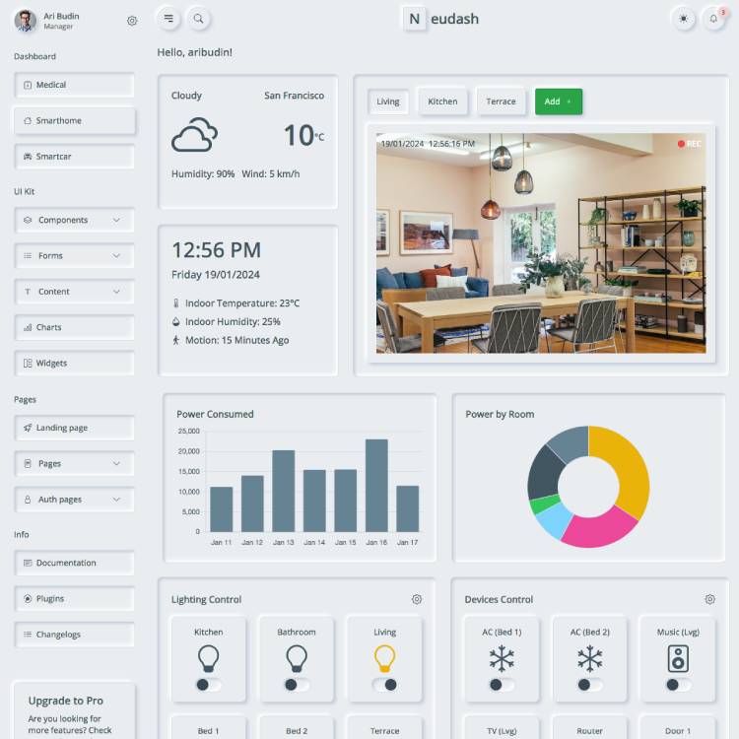Viewport: 739px width, 739px height.
Task: Open Plugins in sidebar
Action: 75,598
